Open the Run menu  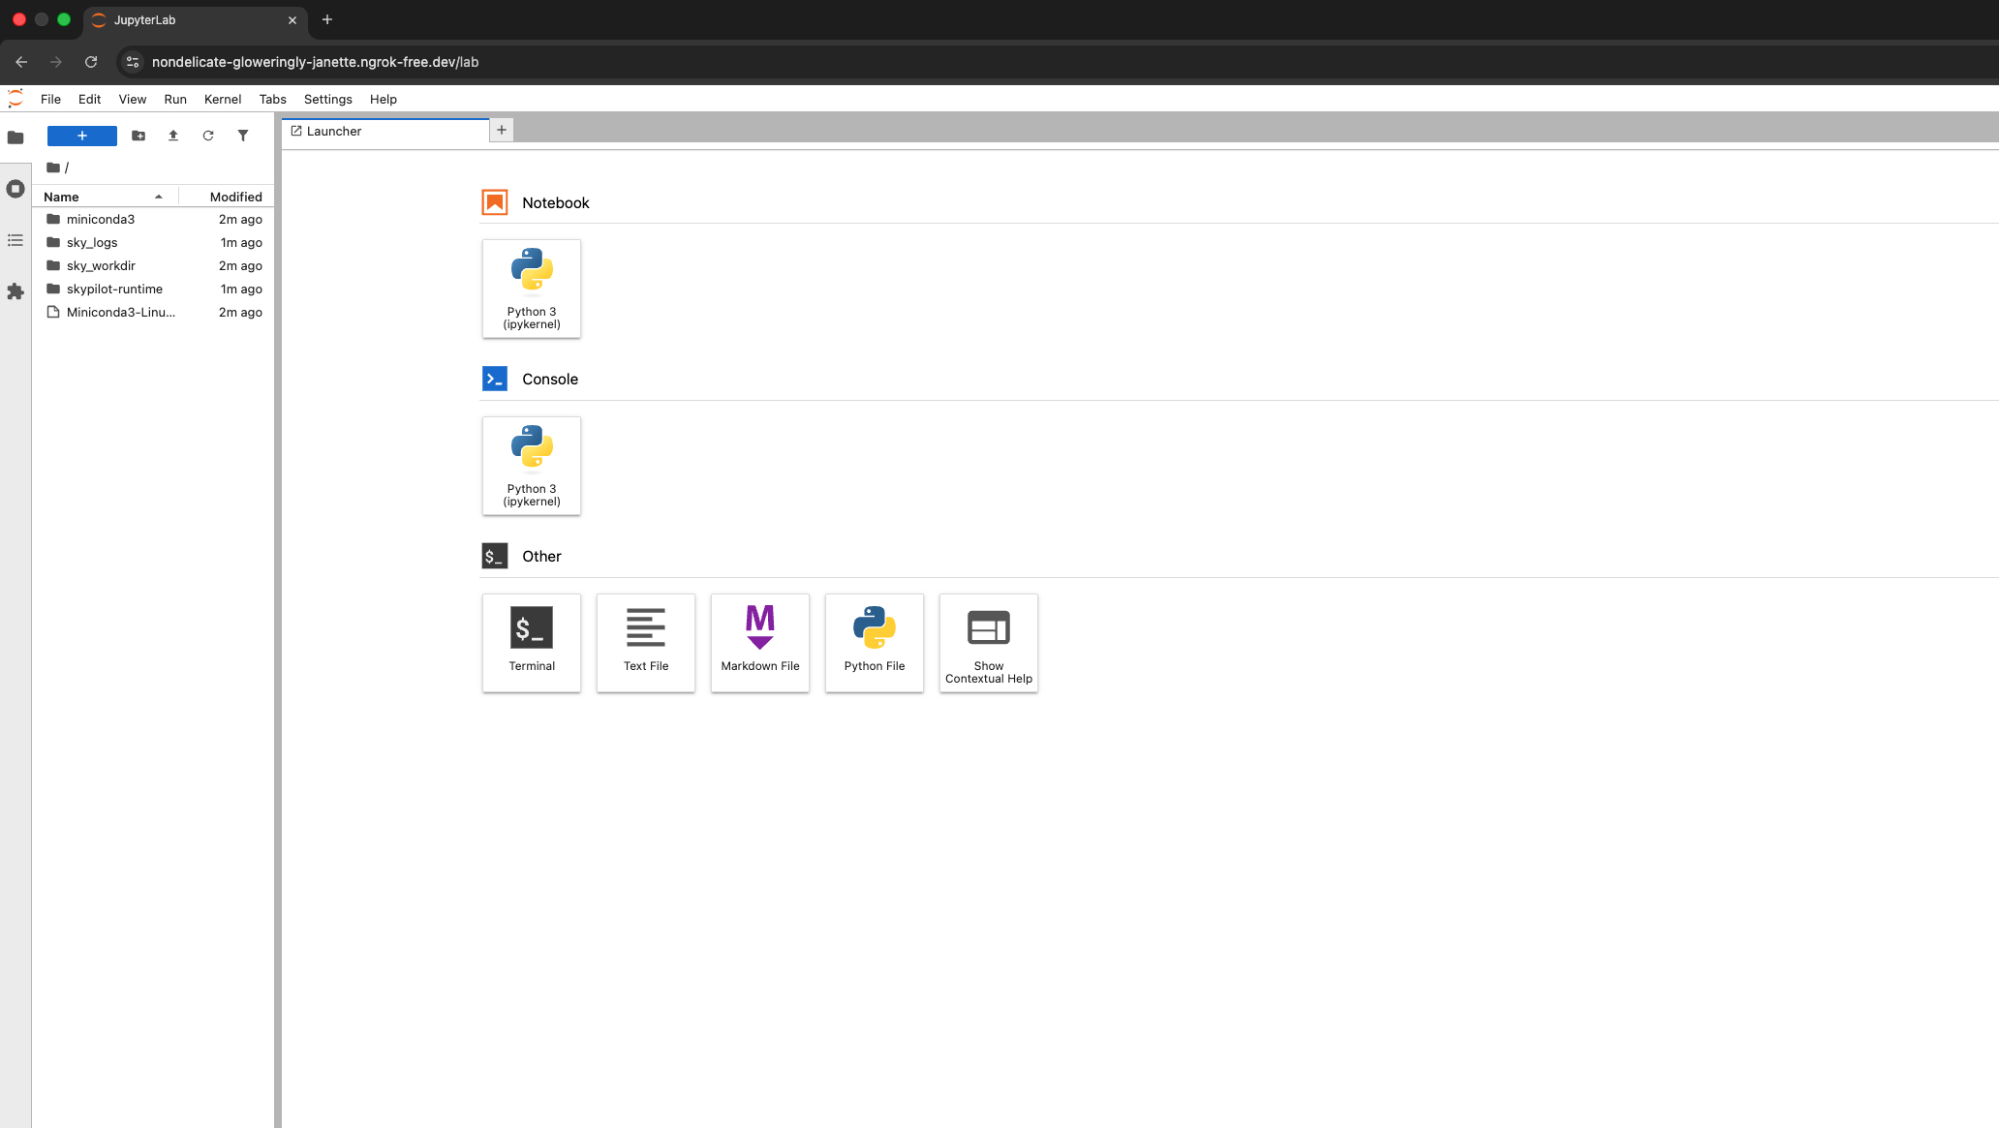tap(174, 99)
